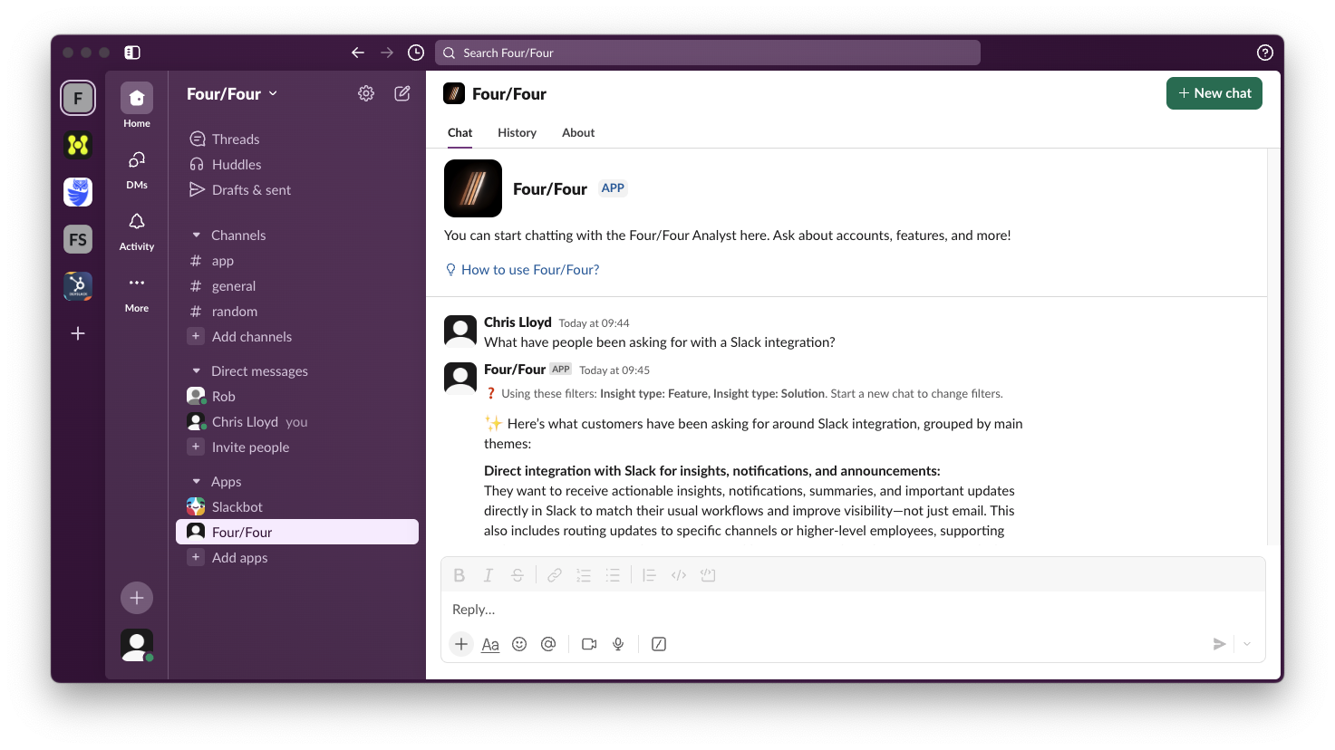
Task: Open the Activity bell
Action: pyautogui.click(x=137, y=231)
